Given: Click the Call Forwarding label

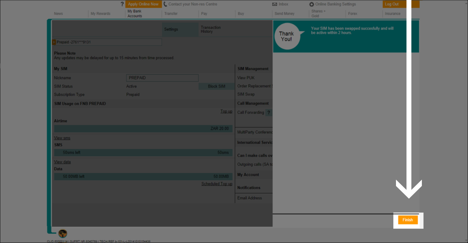Looking at the screenshot, I should click(x=251, y=113).
